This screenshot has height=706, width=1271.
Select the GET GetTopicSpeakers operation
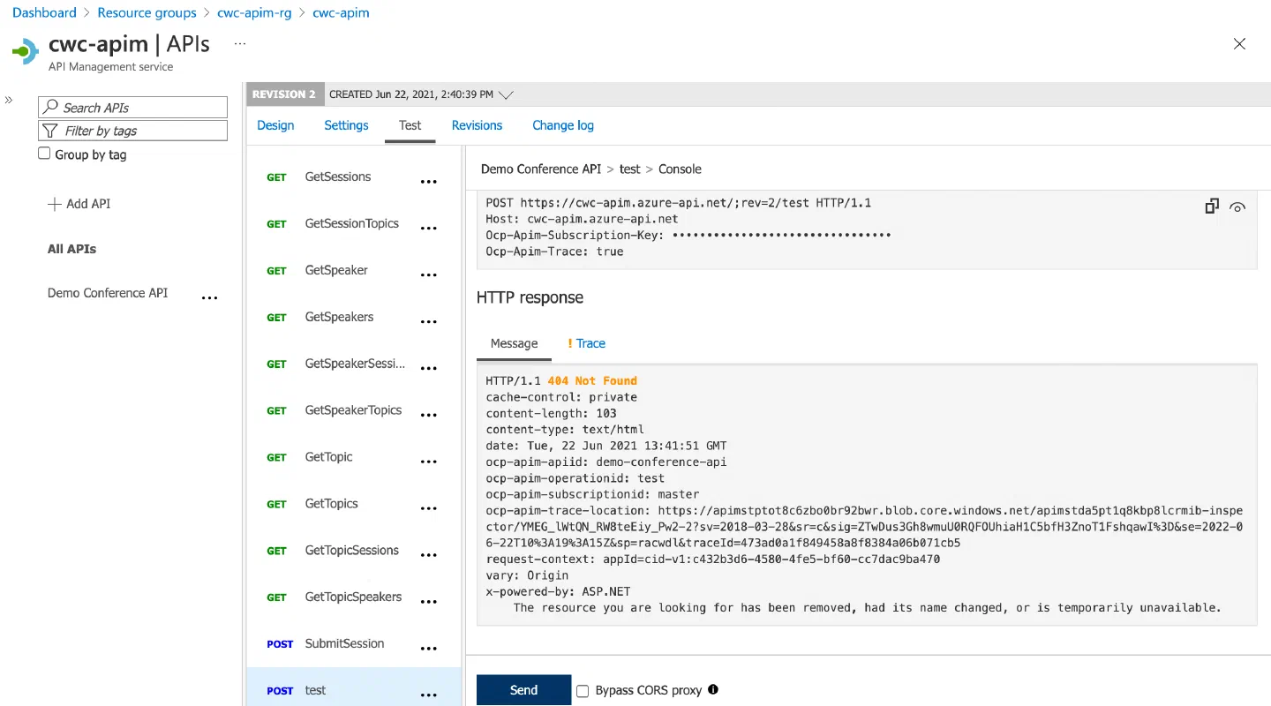[354, 597]
